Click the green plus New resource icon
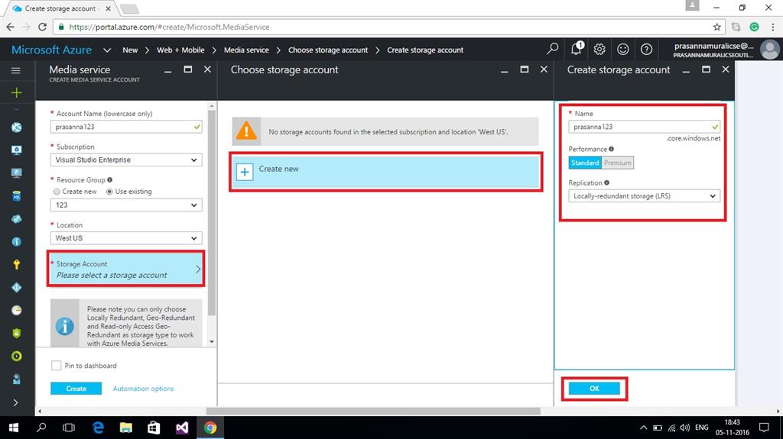 (x=17, y=93)
